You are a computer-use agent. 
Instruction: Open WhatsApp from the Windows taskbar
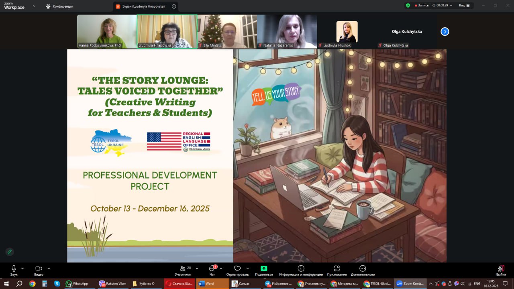click(x=77, y=283)
